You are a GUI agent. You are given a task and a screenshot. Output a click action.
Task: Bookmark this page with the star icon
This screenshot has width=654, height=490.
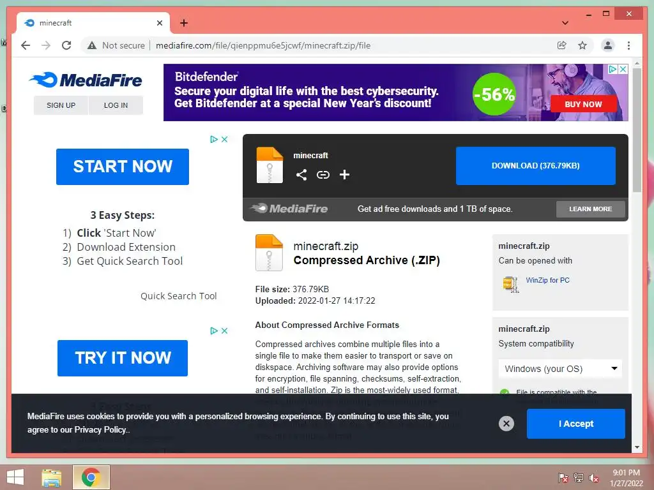(x=582, y=45)
